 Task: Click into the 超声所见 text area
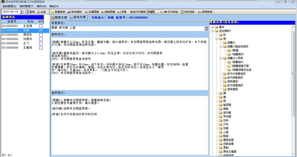130,64
